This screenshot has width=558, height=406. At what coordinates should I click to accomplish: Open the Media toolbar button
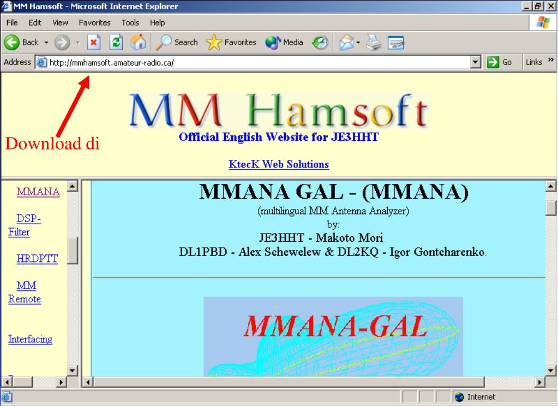[x=284, y=43]
